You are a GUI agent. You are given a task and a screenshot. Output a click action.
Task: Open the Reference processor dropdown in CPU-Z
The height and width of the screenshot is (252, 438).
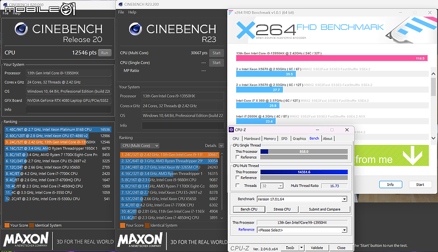click(344, 230)
